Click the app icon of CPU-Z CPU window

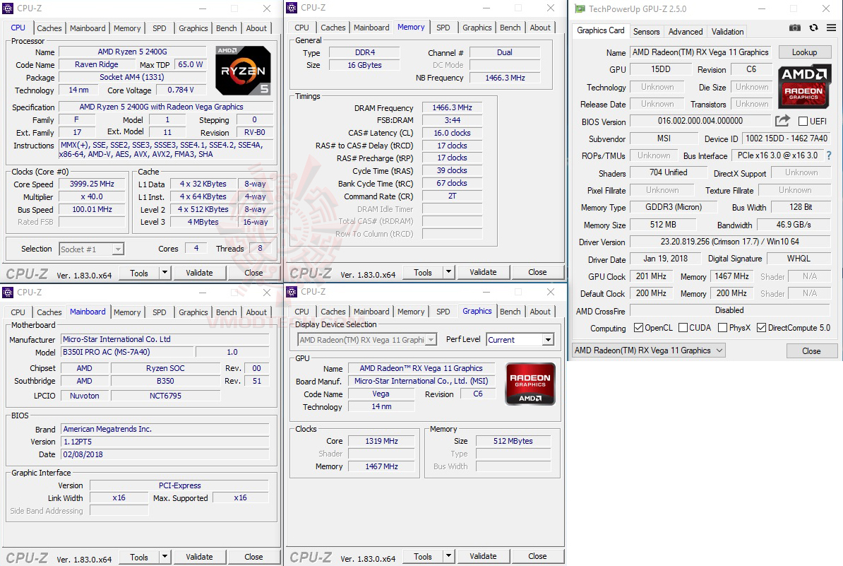pyautogui.click(x=8, y=8)
